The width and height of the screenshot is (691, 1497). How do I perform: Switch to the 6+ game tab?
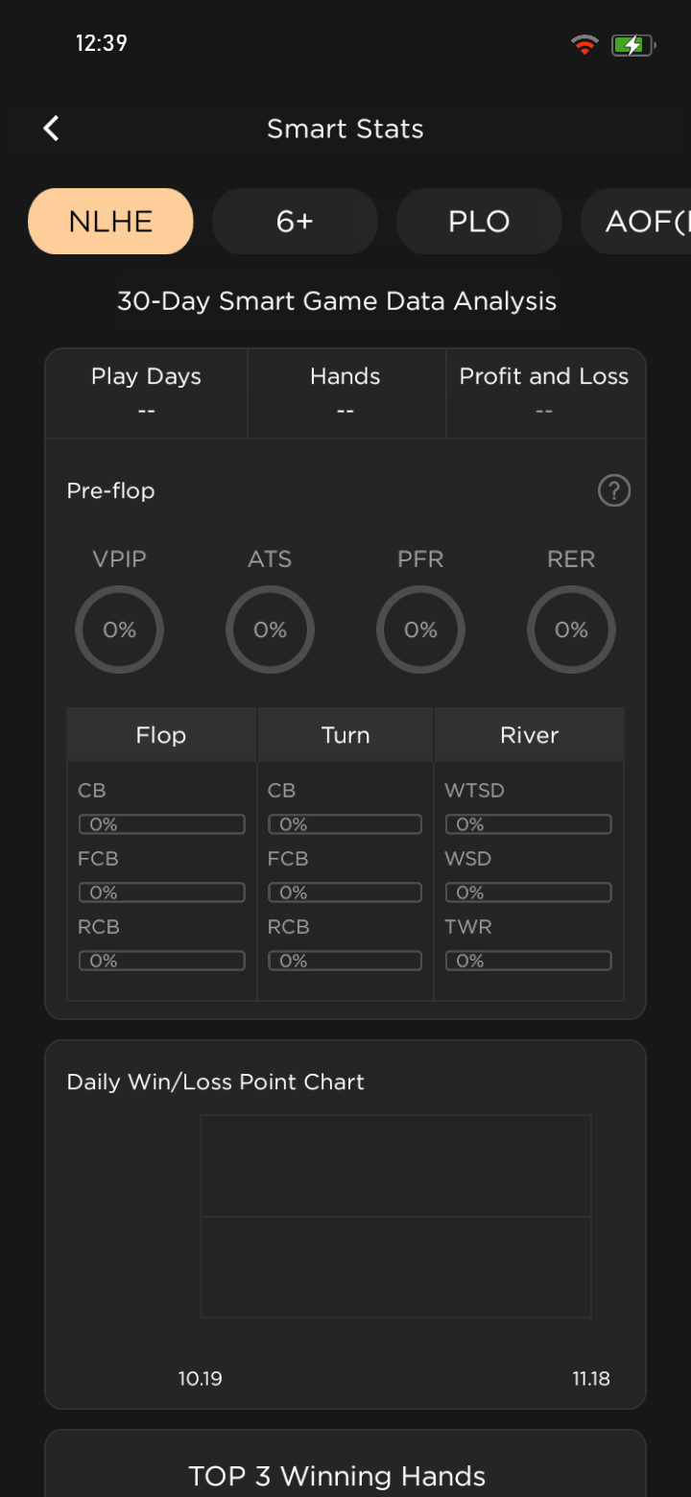(295, 222)
